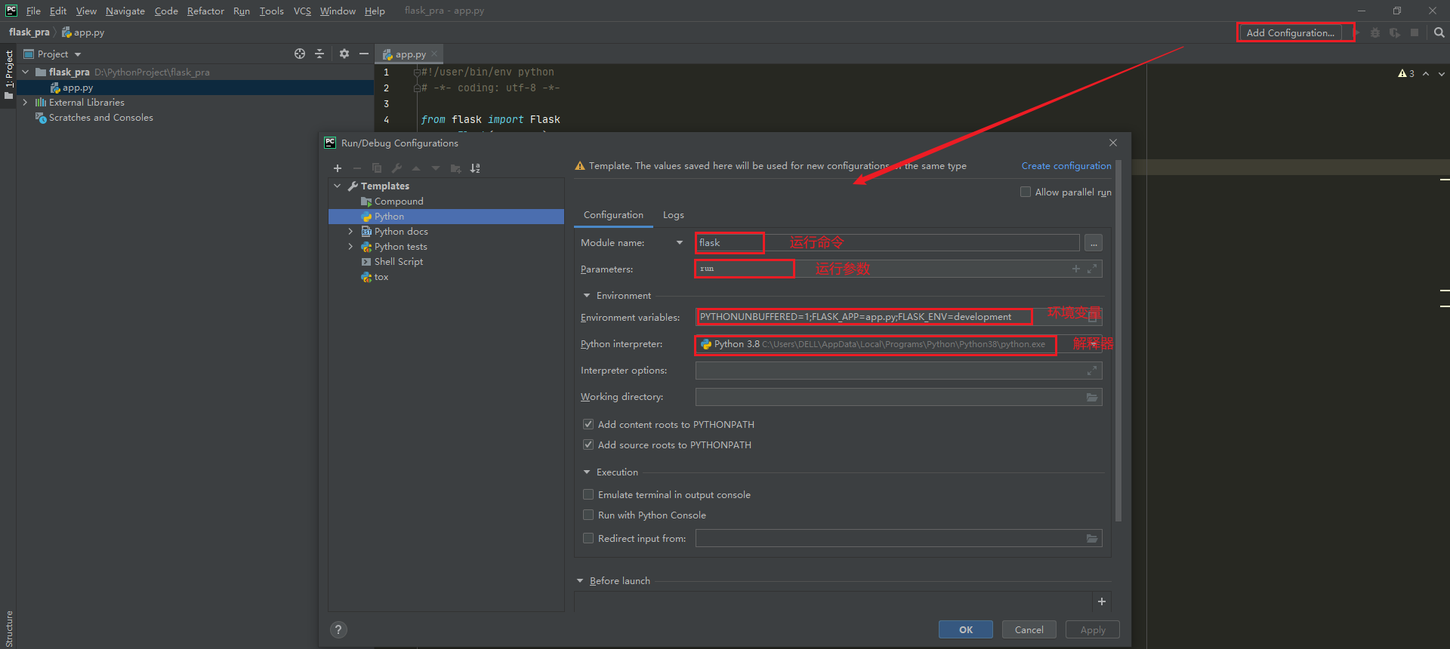Click the Remove Configuration minus icon
The image size is (1450, 649).
coord(357,168)
